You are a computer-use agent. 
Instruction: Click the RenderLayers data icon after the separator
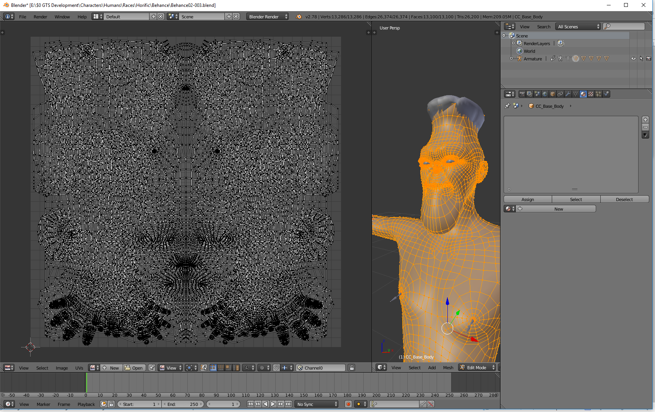coord(561,43)
